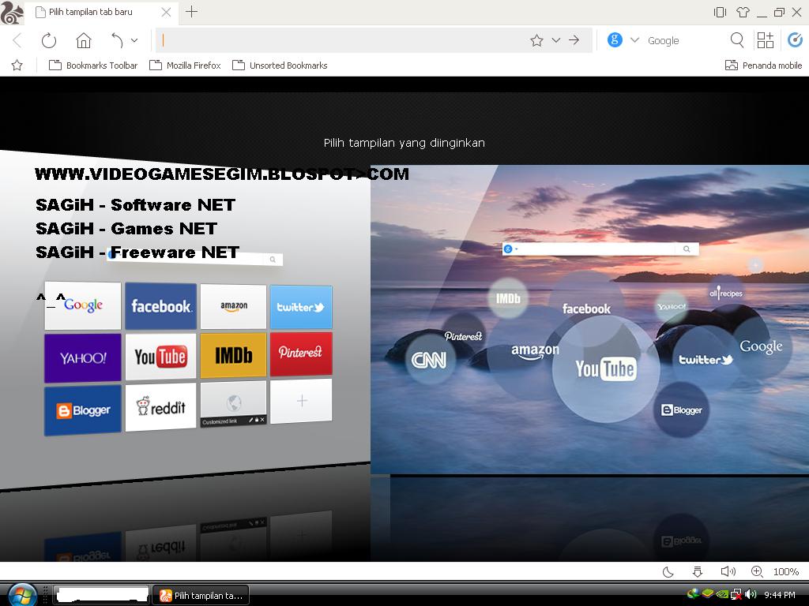The width and height of the screenshot is (809, 606).
Task: Click the twitter tile in classic layout
Action: point(301,307)
